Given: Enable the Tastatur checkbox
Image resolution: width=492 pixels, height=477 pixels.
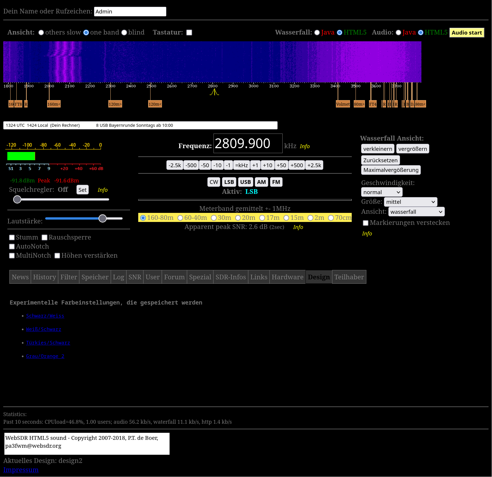Looking at the screenshot, I should click(189, 33).
